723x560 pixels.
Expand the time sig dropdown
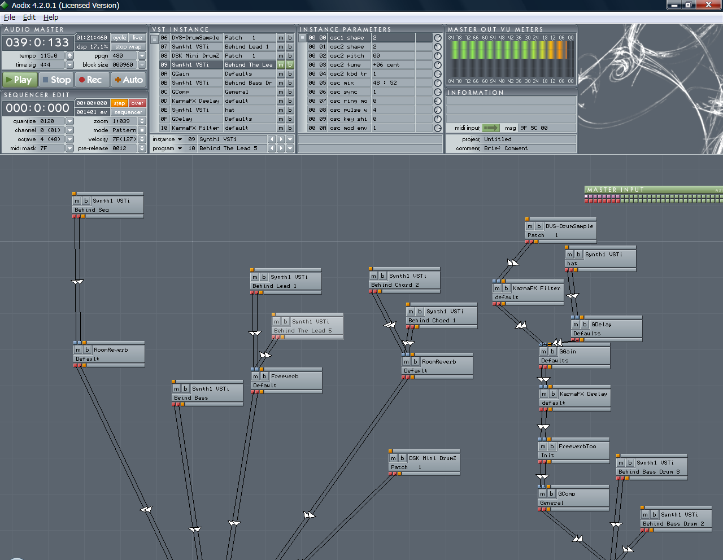tap(69, 65)
